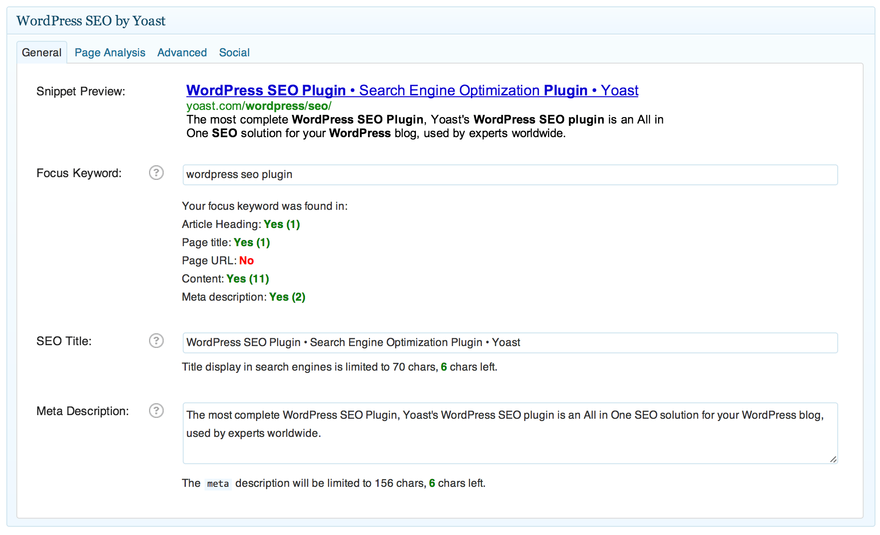Screen dimensions: 880x535
Task: Select the General tab
Action: [x=41, y=52]
